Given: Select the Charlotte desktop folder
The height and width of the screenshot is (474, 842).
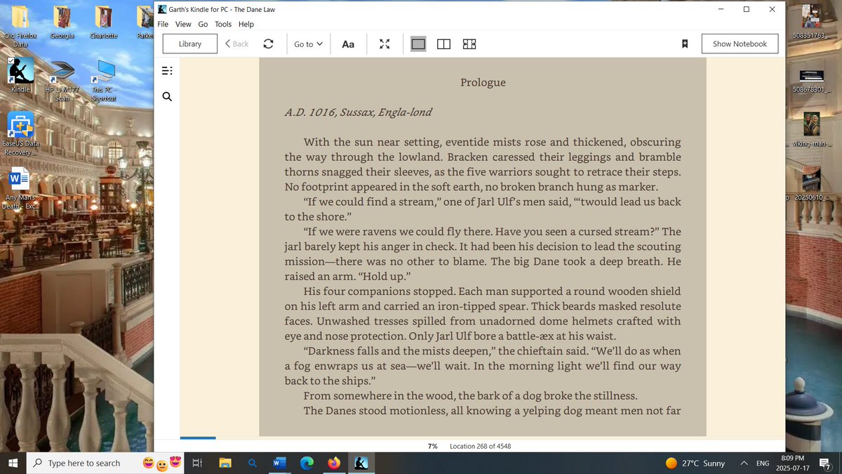Looking at the screenshot, I should [x=103, y=23].
